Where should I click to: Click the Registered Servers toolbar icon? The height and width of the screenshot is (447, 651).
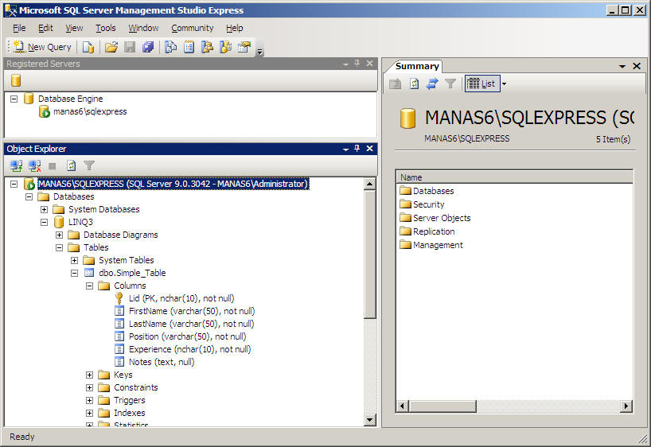170,47
